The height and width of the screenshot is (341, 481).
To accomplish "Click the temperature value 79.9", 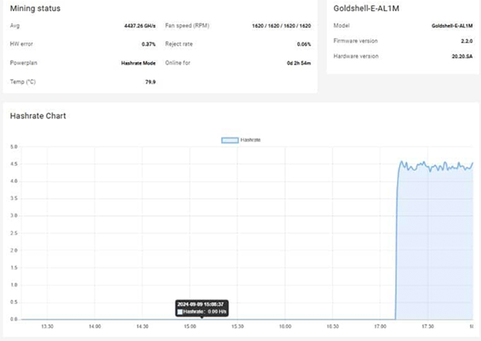I will [150, 82].
